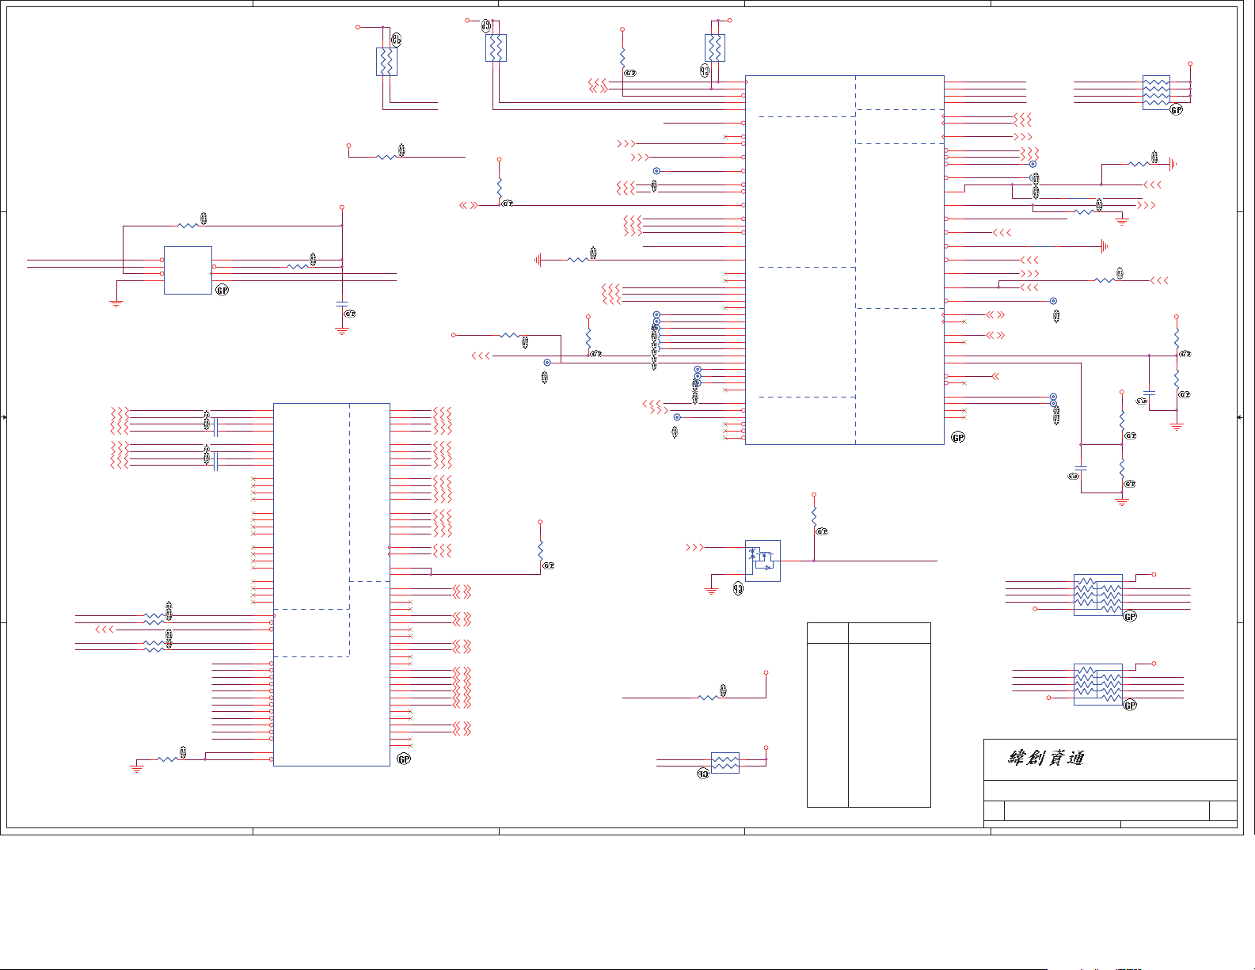Click the arrow marker on the right frame edge
1255x970 pixels.
(1240, 417)
